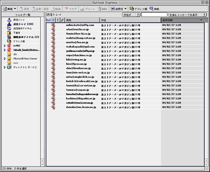
Task: Select アドレス帳 in the folder list
Action: click(x=19, y=41)
